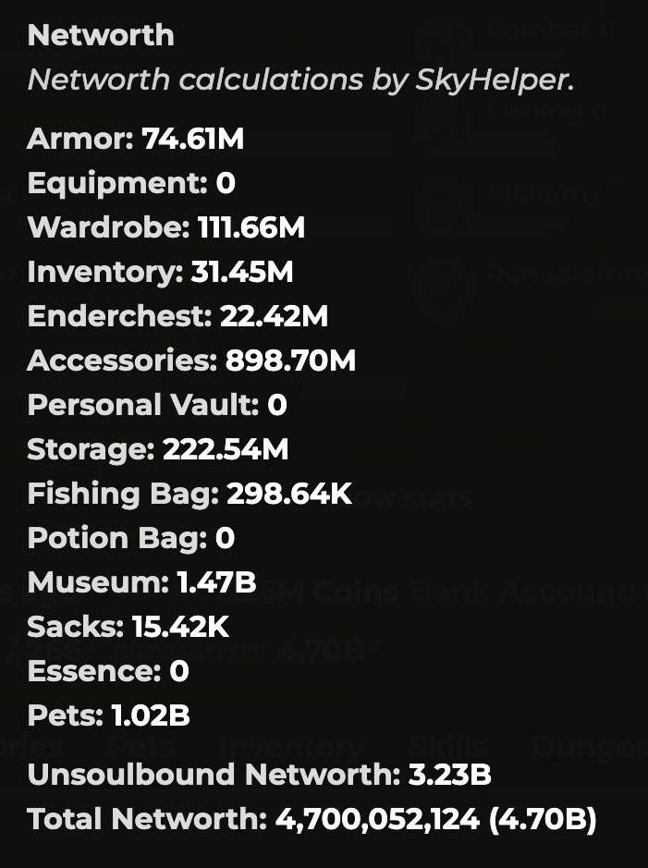This screenshot has height=868, width=648.
Task: Click the Armor 74.61M entry
Action: coord(136,139)
